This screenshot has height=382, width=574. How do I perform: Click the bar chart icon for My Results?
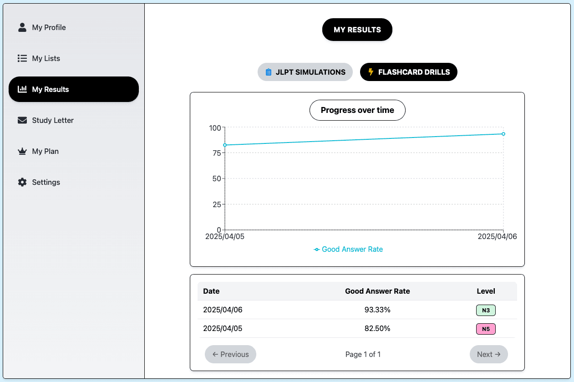(22, 89)
